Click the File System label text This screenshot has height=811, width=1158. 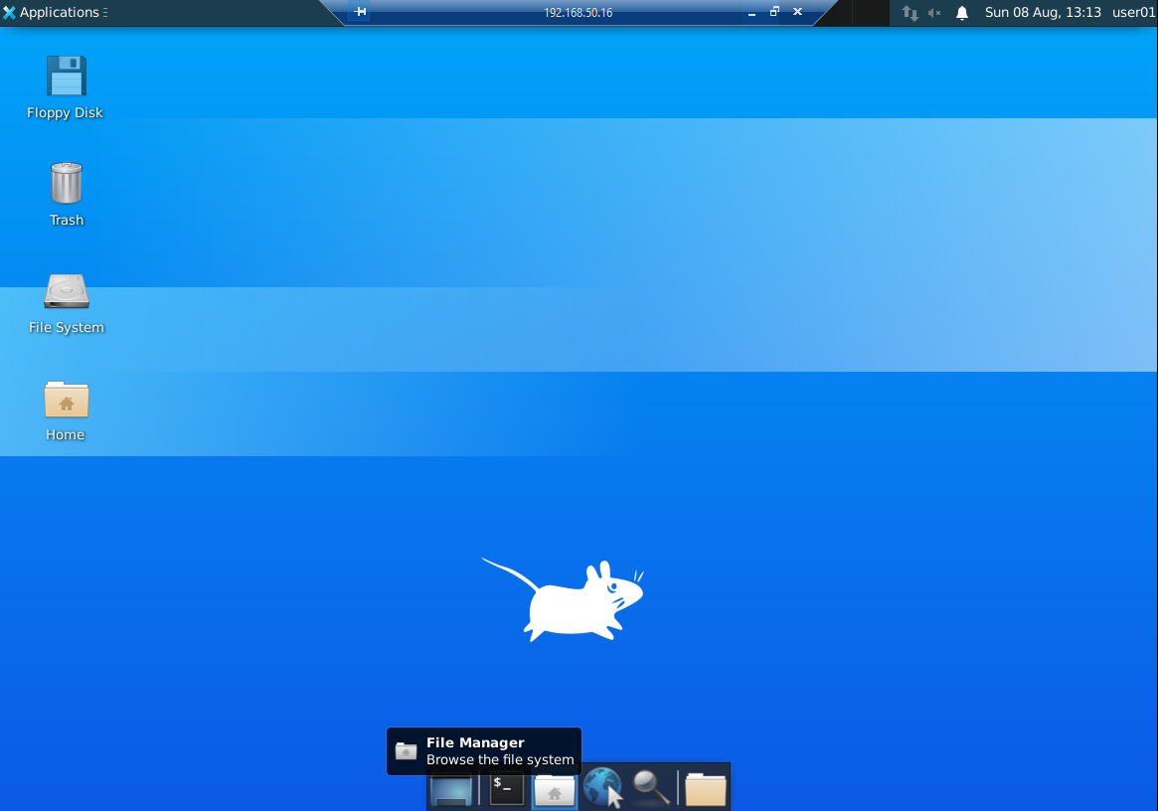point(67,327)
